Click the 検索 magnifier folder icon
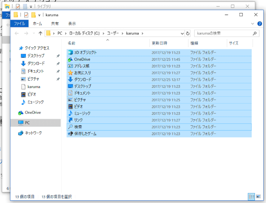The image size is (266, 203). click(x=70, y=127)
